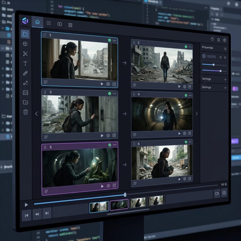Toggle the green check on scene 4

186,95
